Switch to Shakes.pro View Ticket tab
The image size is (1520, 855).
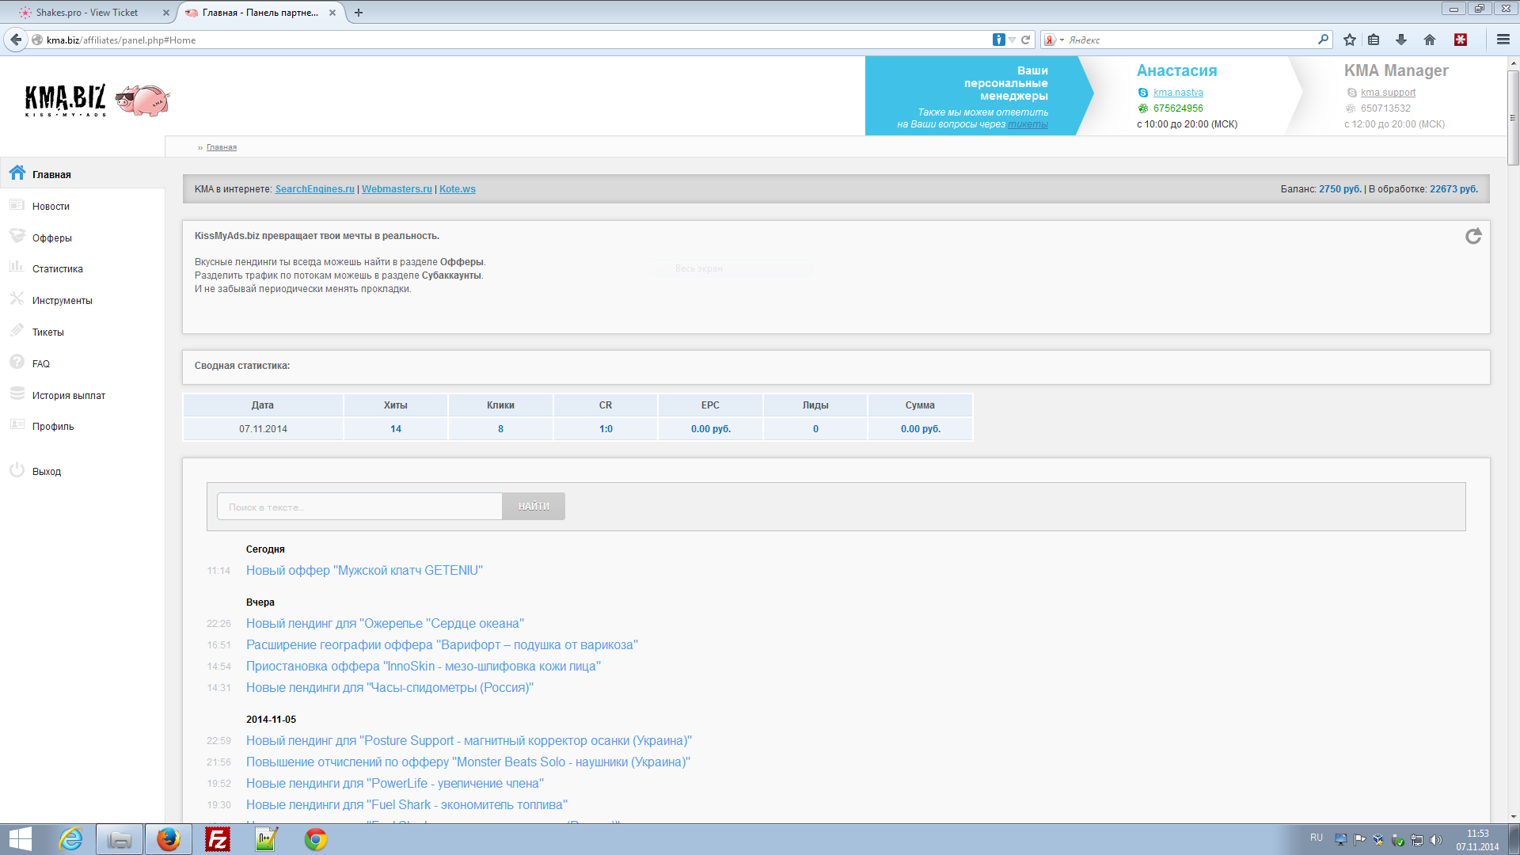(87, 13)
